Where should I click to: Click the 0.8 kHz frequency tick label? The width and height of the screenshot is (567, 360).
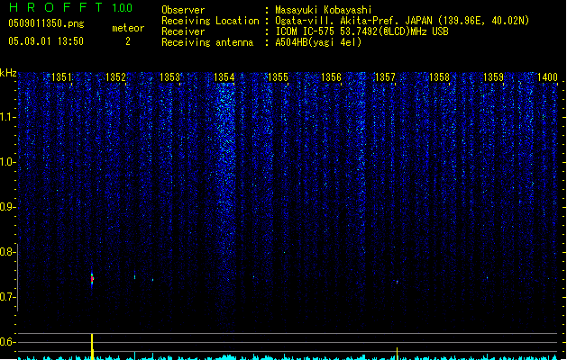[7, 252]
